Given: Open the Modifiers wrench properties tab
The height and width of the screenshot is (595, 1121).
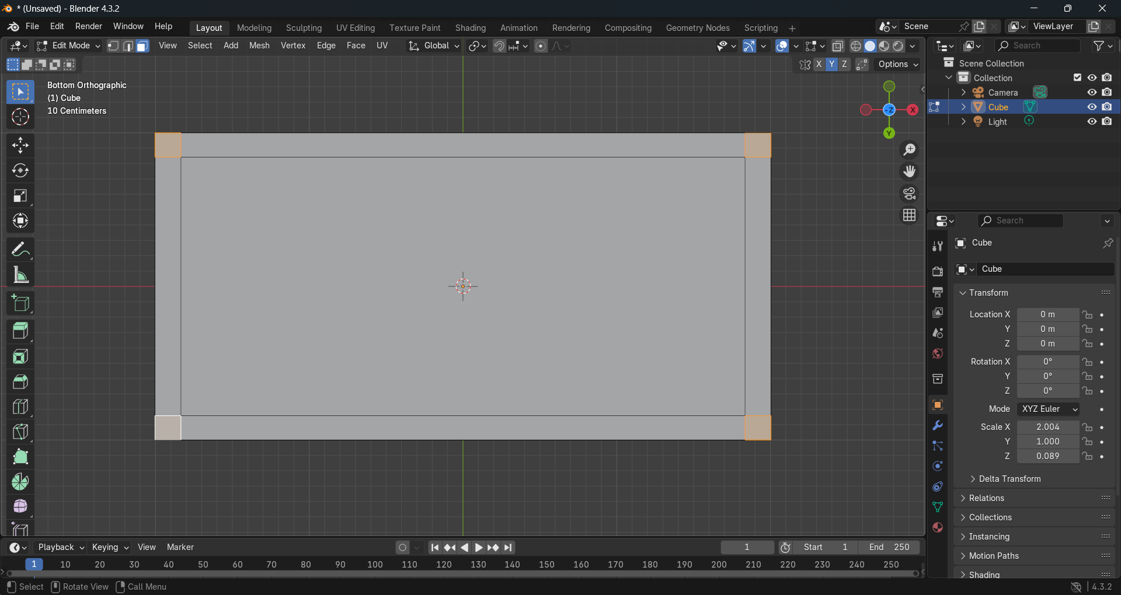Looking at the screenshot, I should click(x=938, y=425).
